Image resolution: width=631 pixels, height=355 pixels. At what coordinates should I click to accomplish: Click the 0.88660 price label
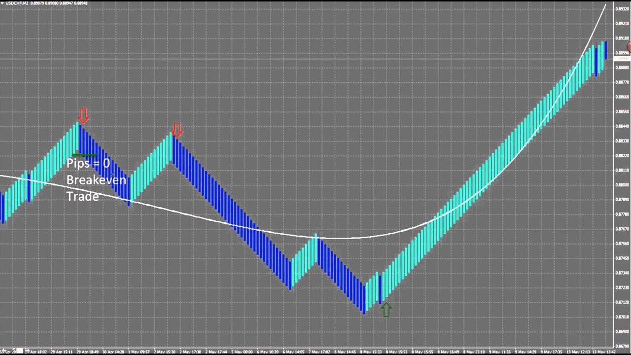[623, 97]
